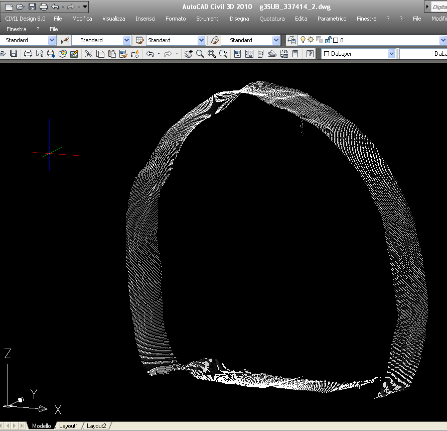Image resolution: width=447 pixels, height=431 pixels.
Task: Expand the DaLayer color dropdown
Action: (391, 54)
